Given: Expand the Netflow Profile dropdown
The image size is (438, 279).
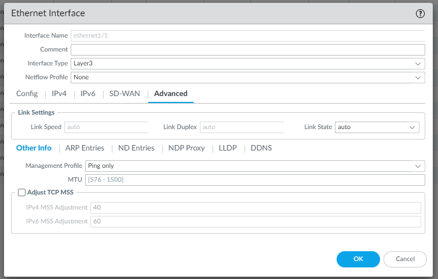Looking at the screenshot, I should click(247, 77).
